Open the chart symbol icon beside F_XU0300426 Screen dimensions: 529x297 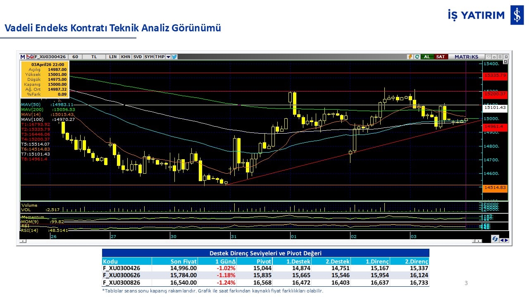(x=30, y=57)
